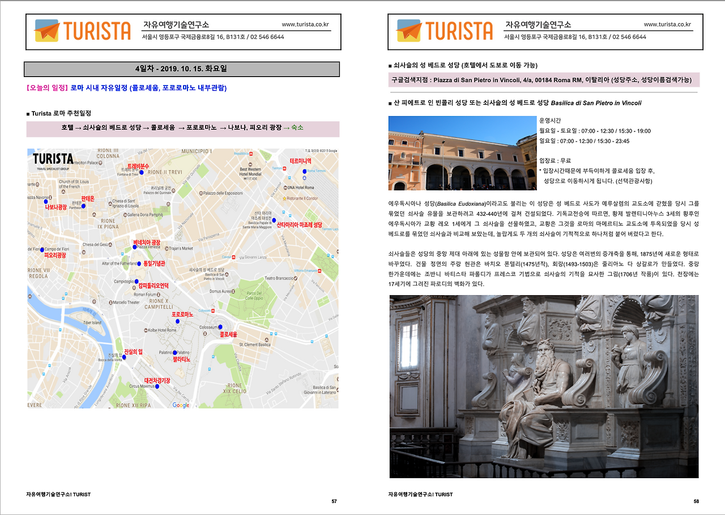
Task: Click the blue marker for 나보나광장
Action: point(45,201)
